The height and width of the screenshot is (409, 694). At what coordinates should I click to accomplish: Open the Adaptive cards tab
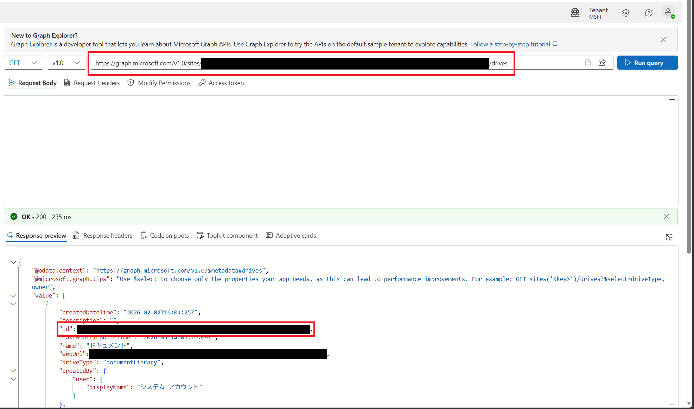tap(291, 236)
